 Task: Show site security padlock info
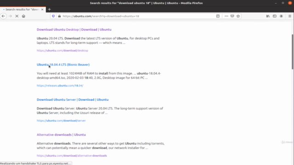coord(59,16)
